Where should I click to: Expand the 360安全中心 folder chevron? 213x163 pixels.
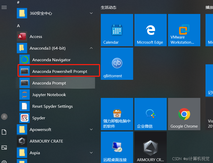point(91,13)
